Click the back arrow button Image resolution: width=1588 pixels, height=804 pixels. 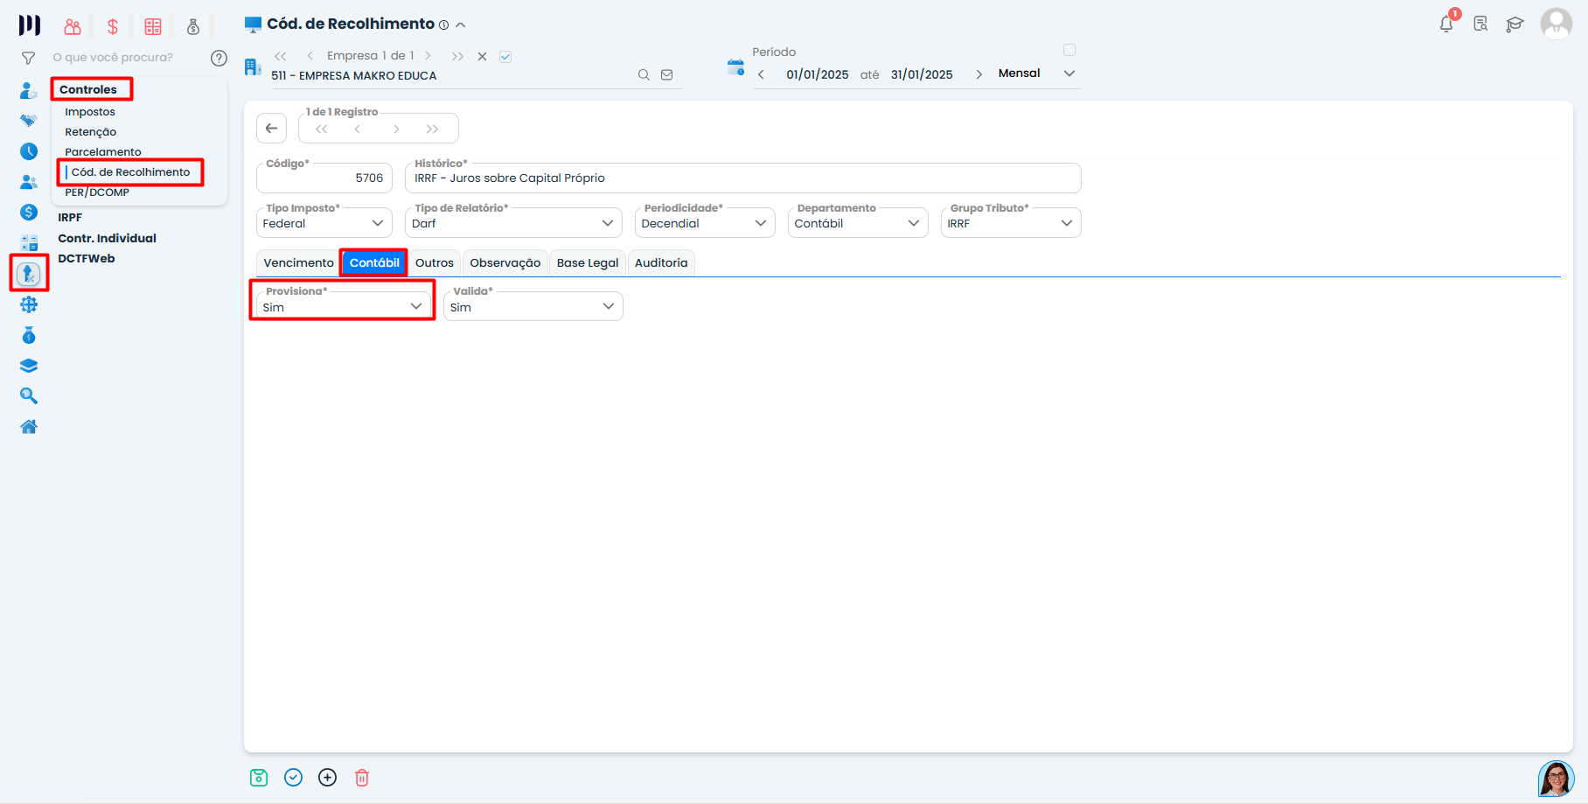271,129
